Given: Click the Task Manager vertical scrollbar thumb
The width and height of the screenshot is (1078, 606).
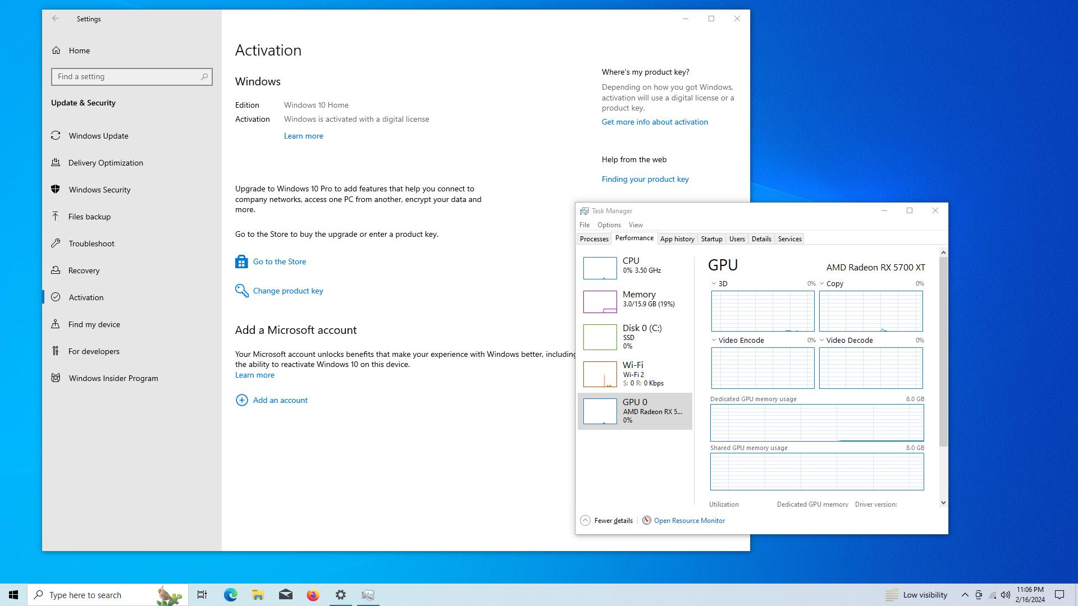Looking at the screenshot, I should click(x=943, y=352).
